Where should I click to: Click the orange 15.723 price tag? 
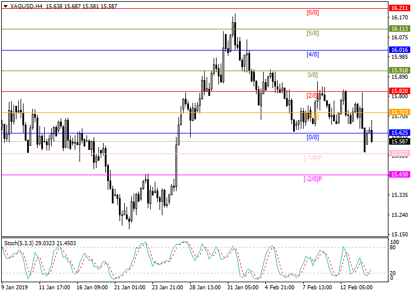click(398, 112)
